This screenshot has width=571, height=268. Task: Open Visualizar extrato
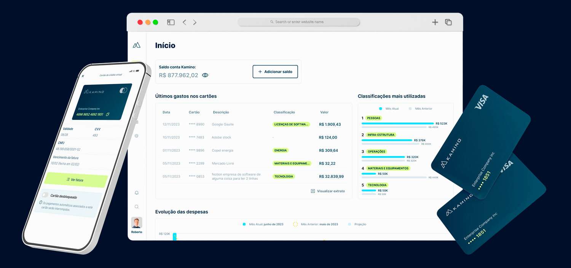330,191
